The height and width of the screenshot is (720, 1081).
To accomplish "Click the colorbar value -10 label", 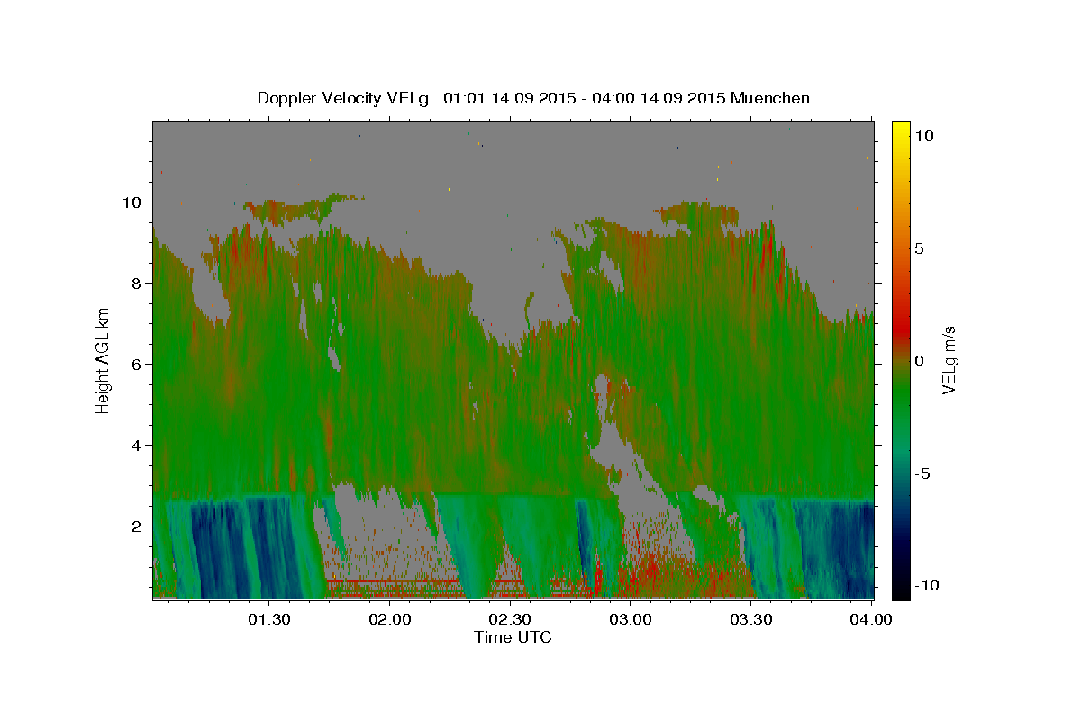I will click(x=926, y=586).
